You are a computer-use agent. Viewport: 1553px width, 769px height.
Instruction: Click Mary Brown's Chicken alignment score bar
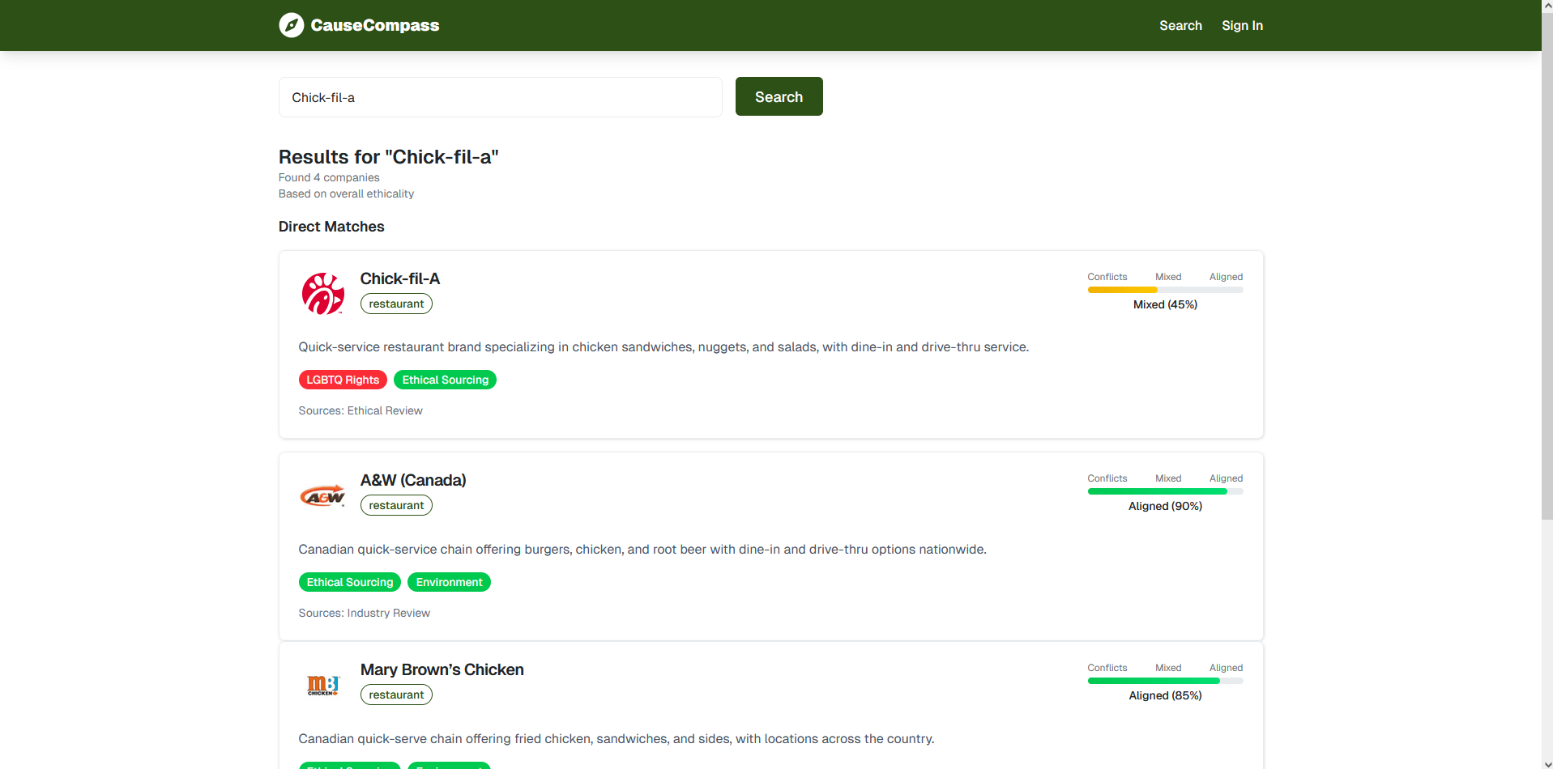click(x=1165, y=681)
